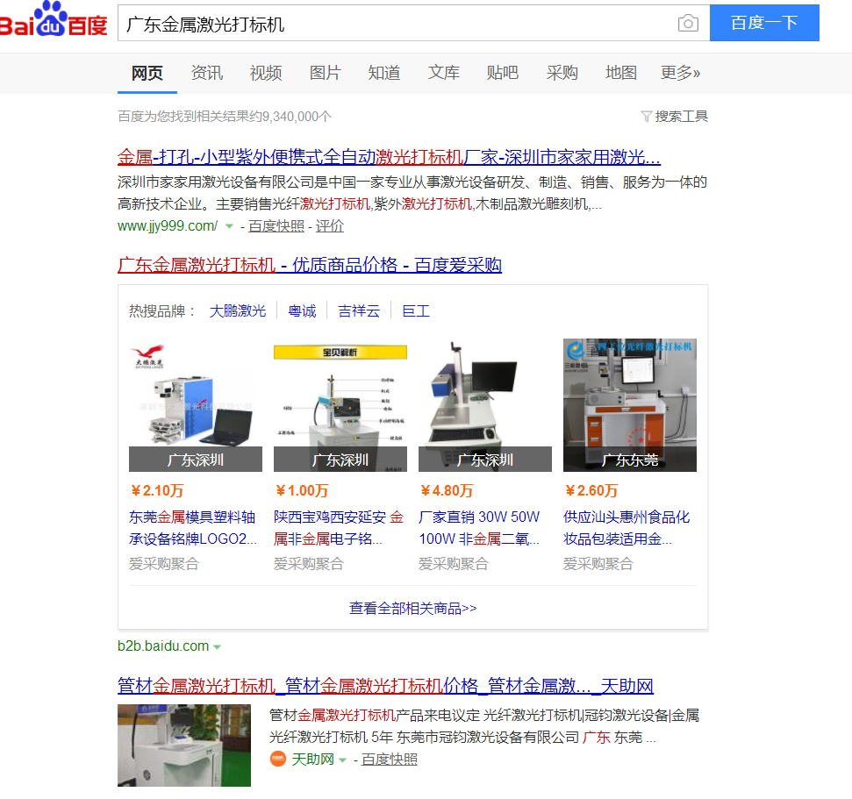852x799 pixels.
Task: Select the 采购 tab
Action: pos(562,73)
